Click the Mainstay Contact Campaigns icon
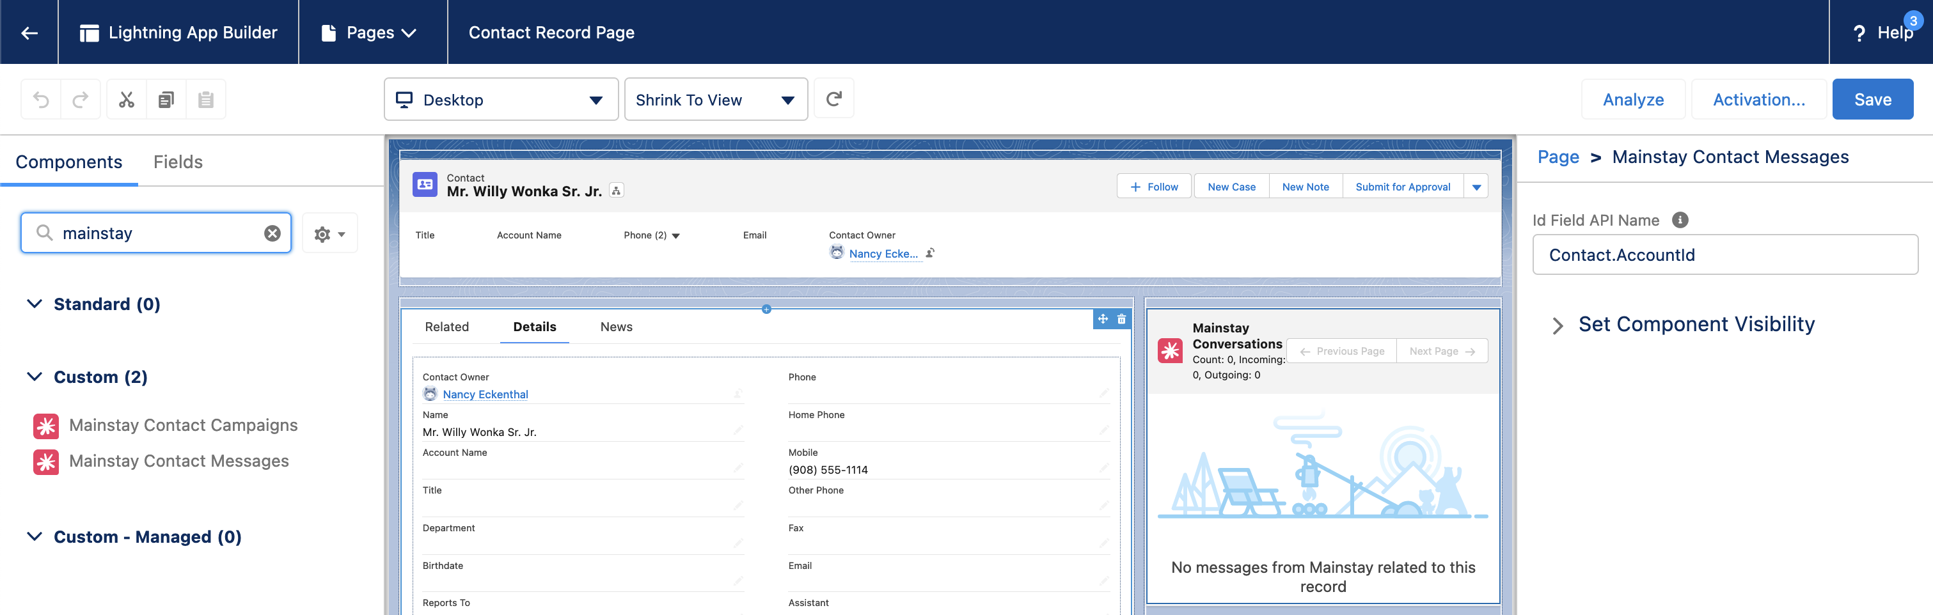The height and width of the screenshot is (615, 1933). coord(46,426)
